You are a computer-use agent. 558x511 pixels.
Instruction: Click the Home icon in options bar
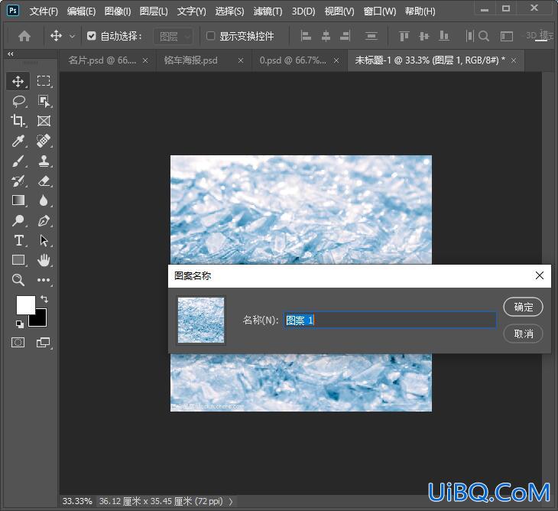[24, 36]
